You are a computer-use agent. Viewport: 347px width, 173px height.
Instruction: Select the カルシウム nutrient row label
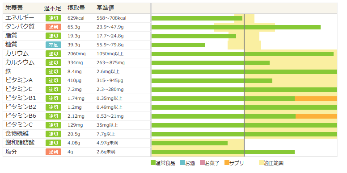pos(20,62)
